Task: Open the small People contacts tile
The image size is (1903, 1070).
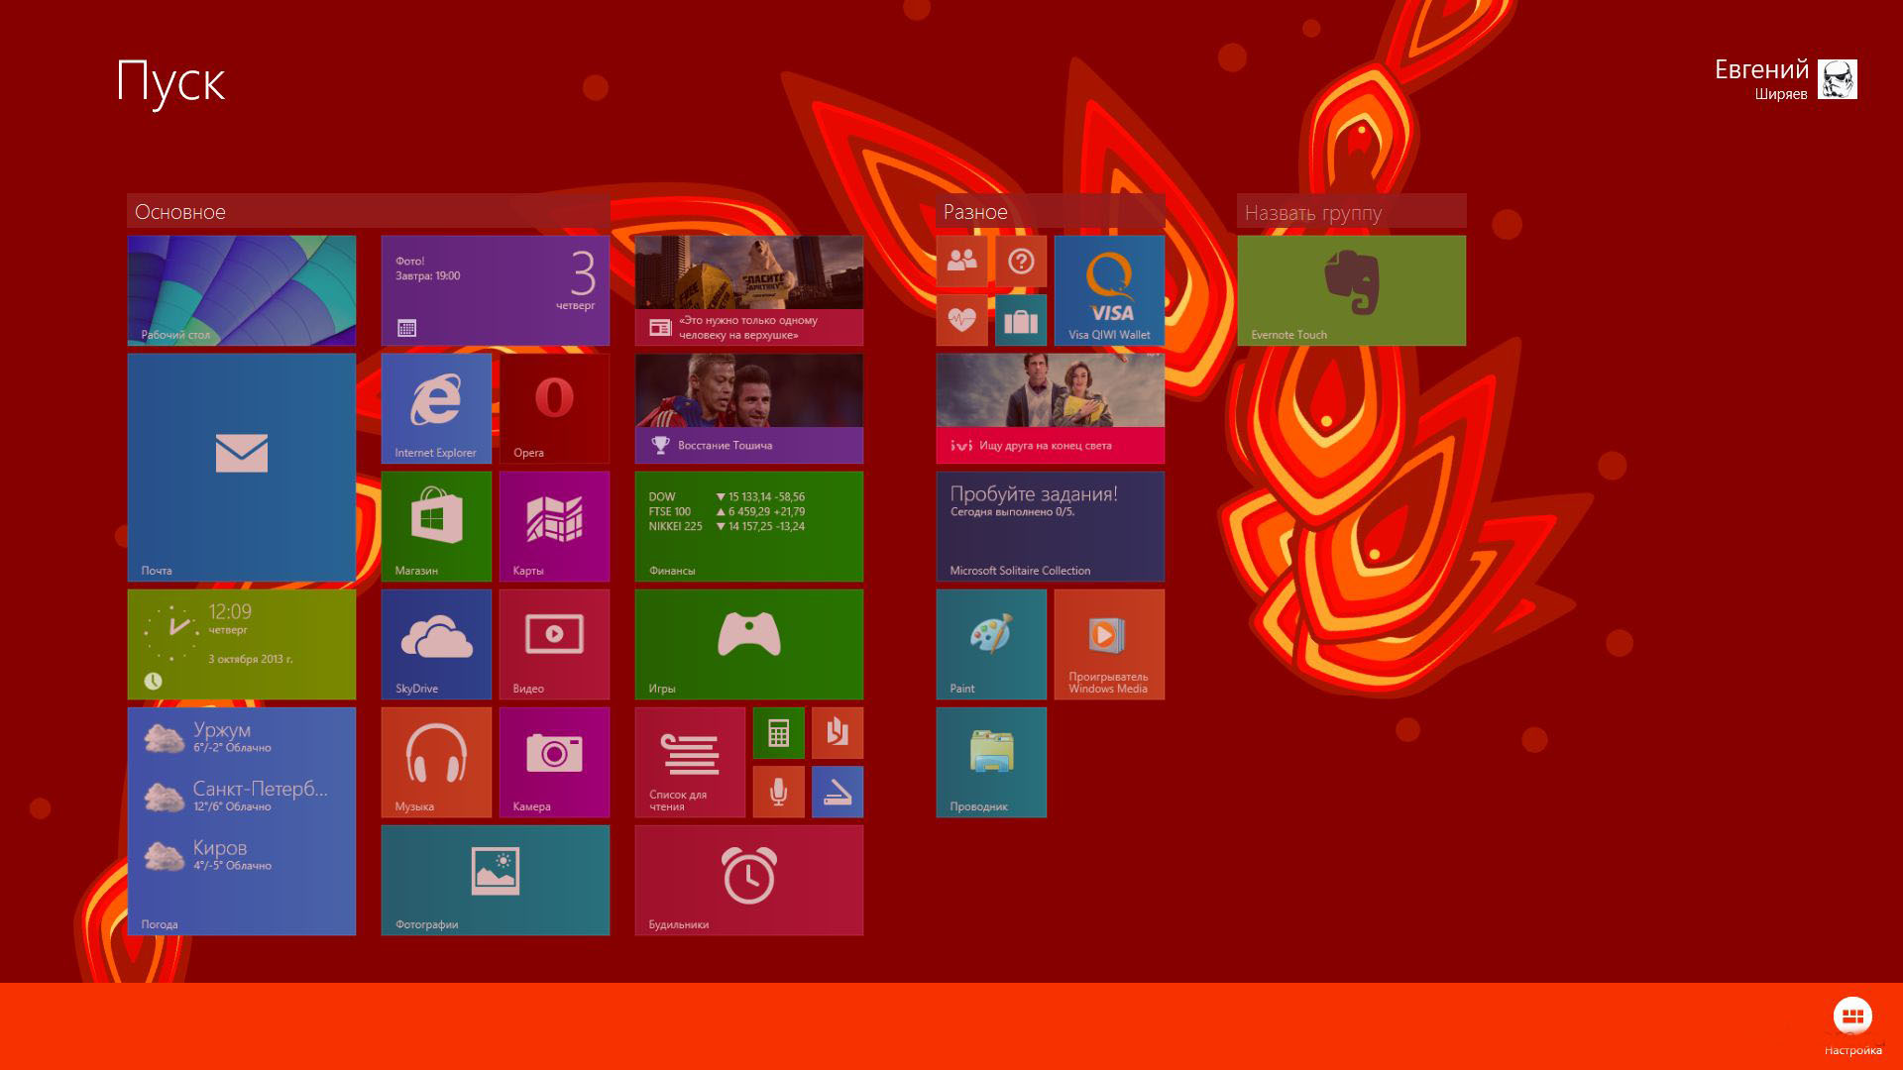Action: click(961, 261)
